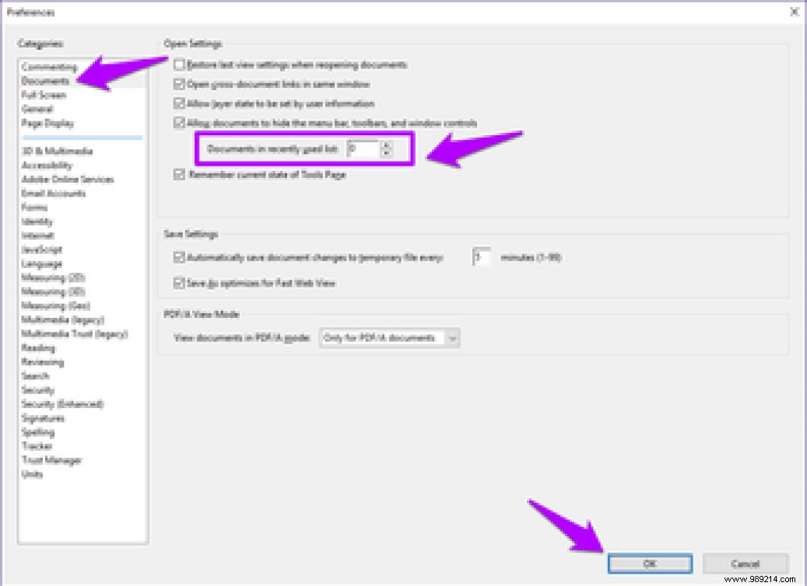Open the JavaScript preferences
The height and width of the screenshot is (586, 807).
pyautogui.click(x=40, y=249)
